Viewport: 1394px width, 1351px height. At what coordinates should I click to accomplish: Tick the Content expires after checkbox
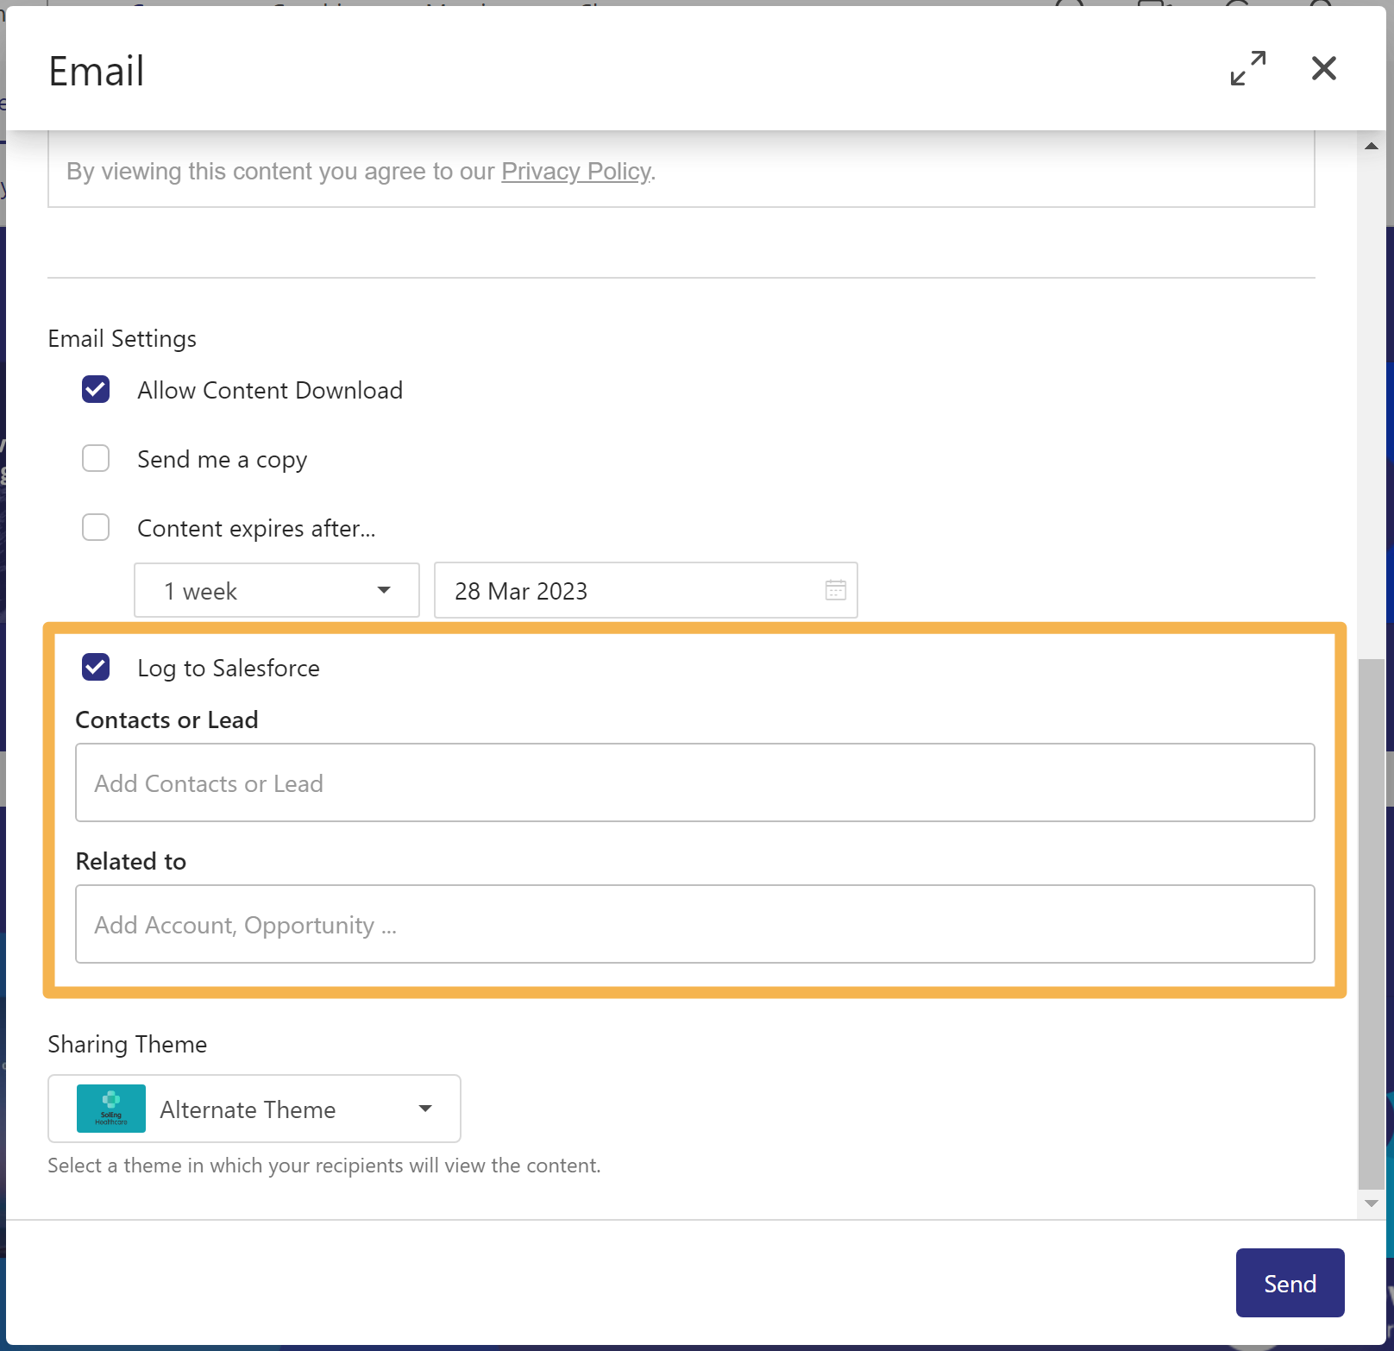96,528
